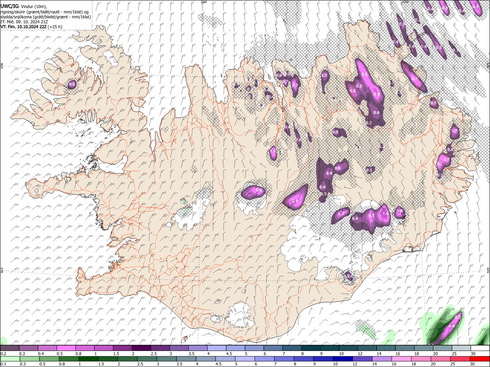The image size is (490, 367).
Task: Choose the lavender 4–4.5 swatch in top legend row
Action: tap(216, 348)
